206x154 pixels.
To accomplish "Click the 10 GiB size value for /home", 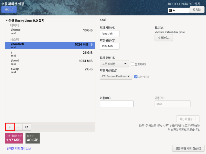I will [x=88, y=30].
